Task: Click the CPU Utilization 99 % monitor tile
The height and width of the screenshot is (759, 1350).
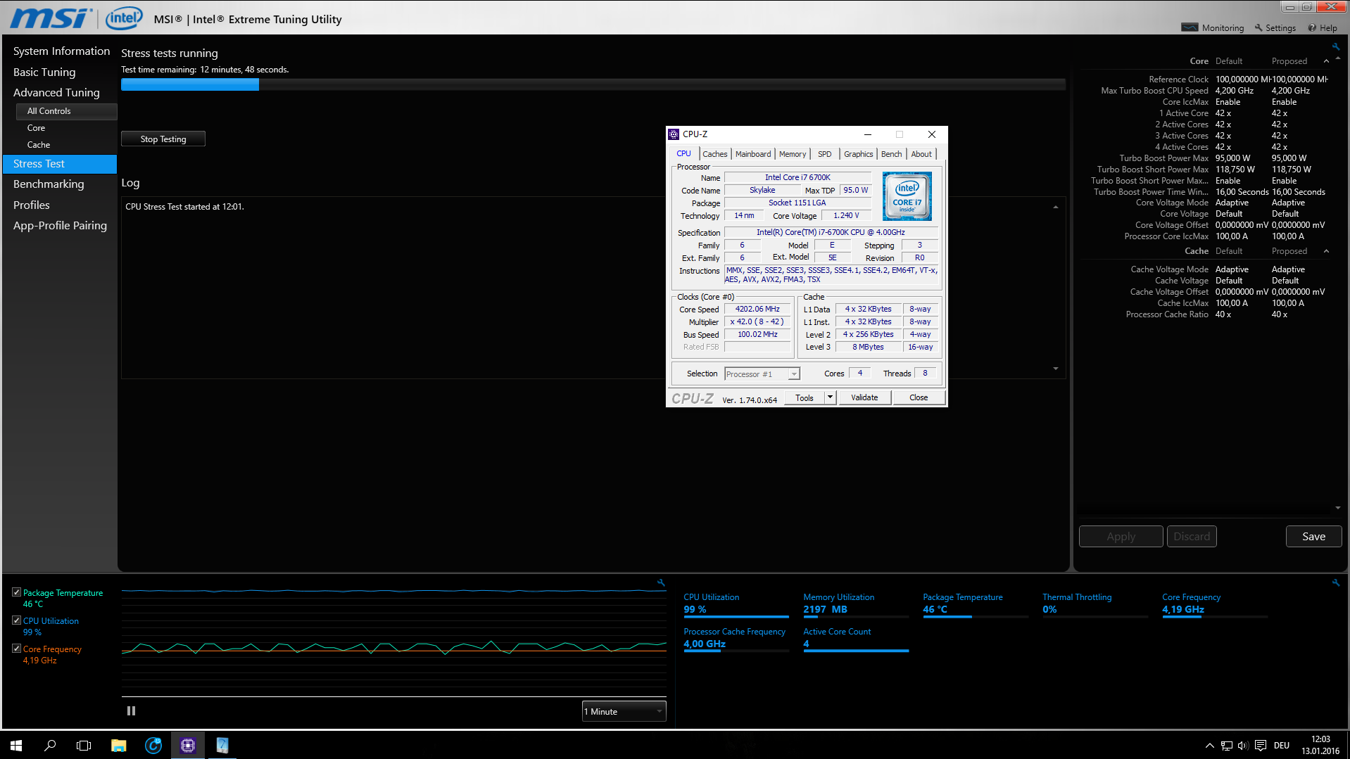Action: click(x=736, y=604)
